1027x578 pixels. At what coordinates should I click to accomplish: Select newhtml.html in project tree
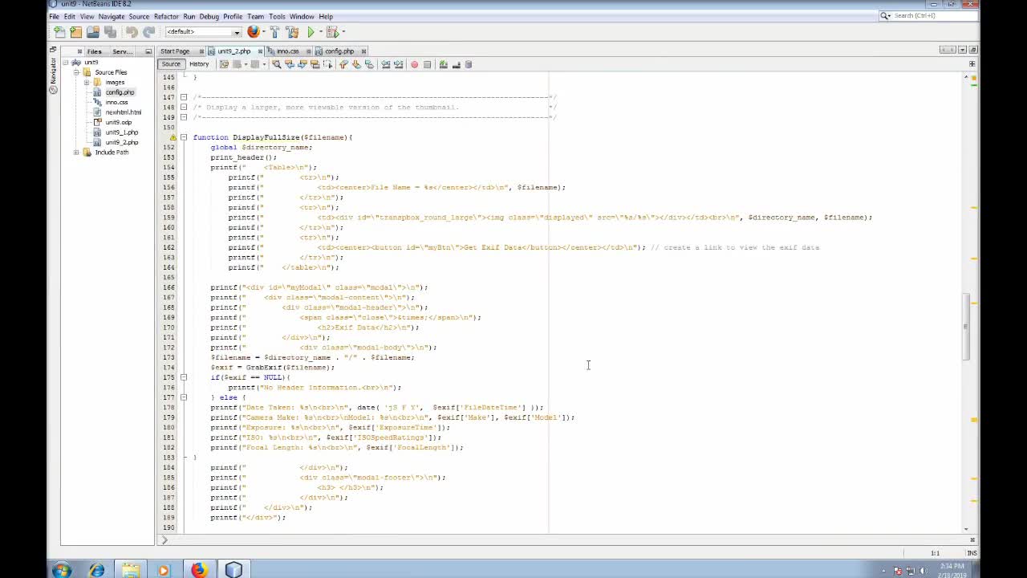123,112
